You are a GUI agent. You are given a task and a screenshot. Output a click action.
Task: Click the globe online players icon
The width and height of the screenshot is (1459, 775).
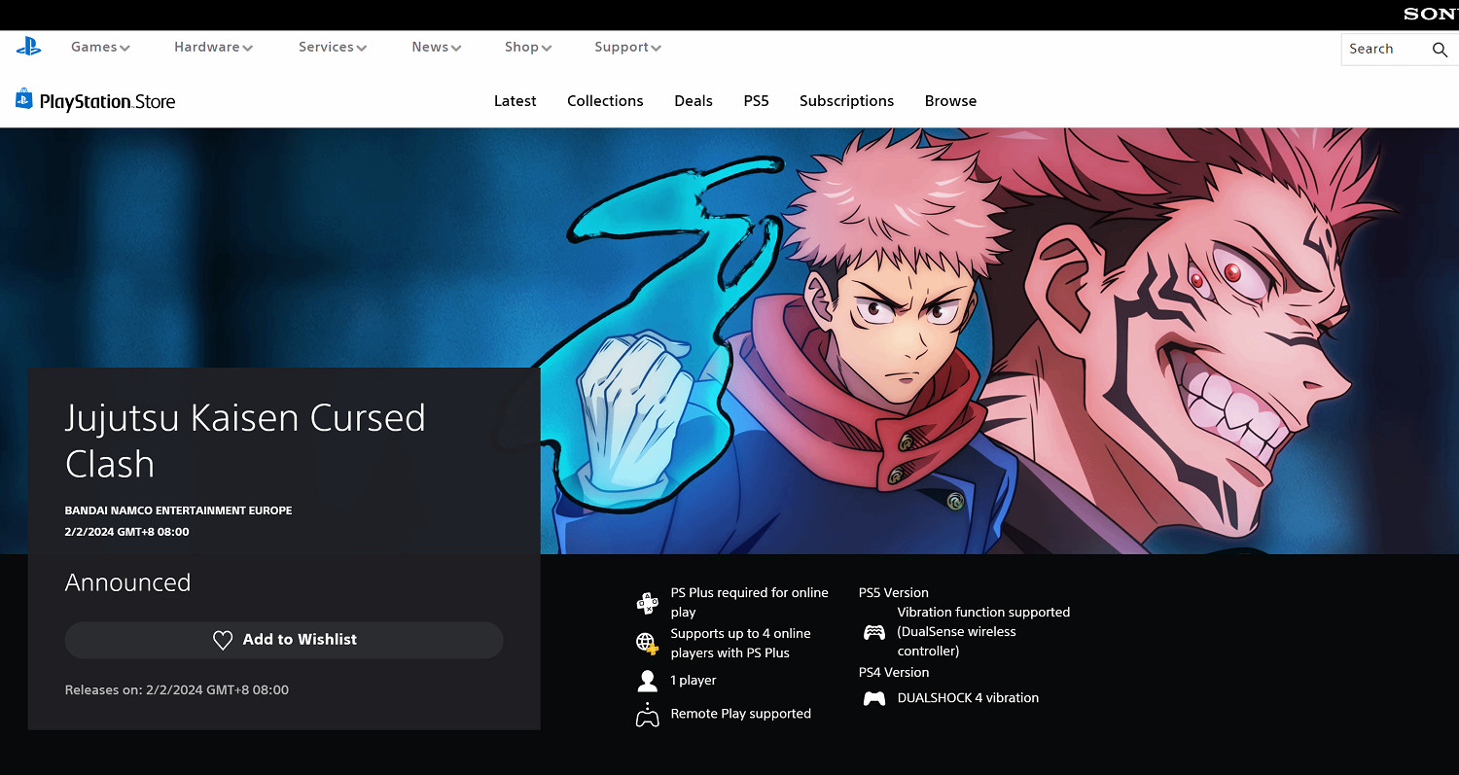tap(647, 643)
